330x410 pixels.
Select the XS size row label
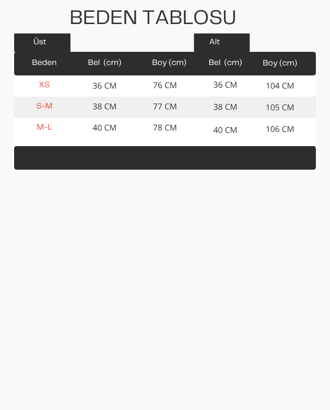tap(44, 84)
